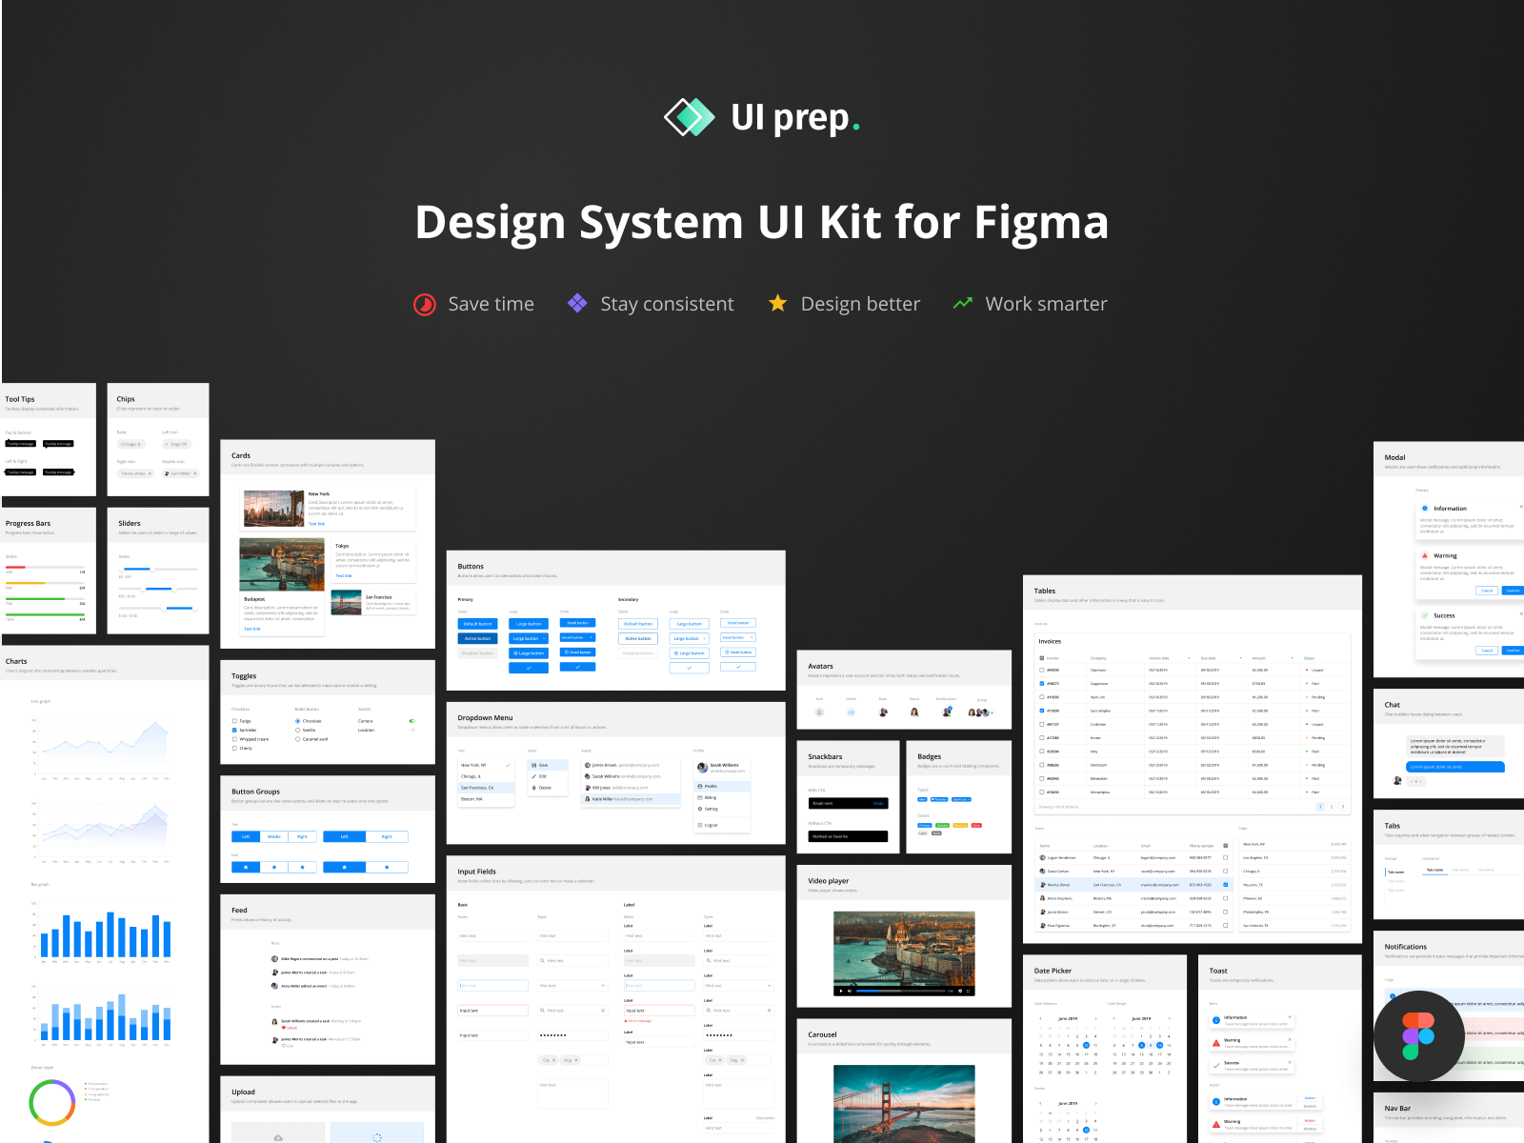
Task: Select the Edit pencil icon in the dropdown
Action: (x=533, y=776)
